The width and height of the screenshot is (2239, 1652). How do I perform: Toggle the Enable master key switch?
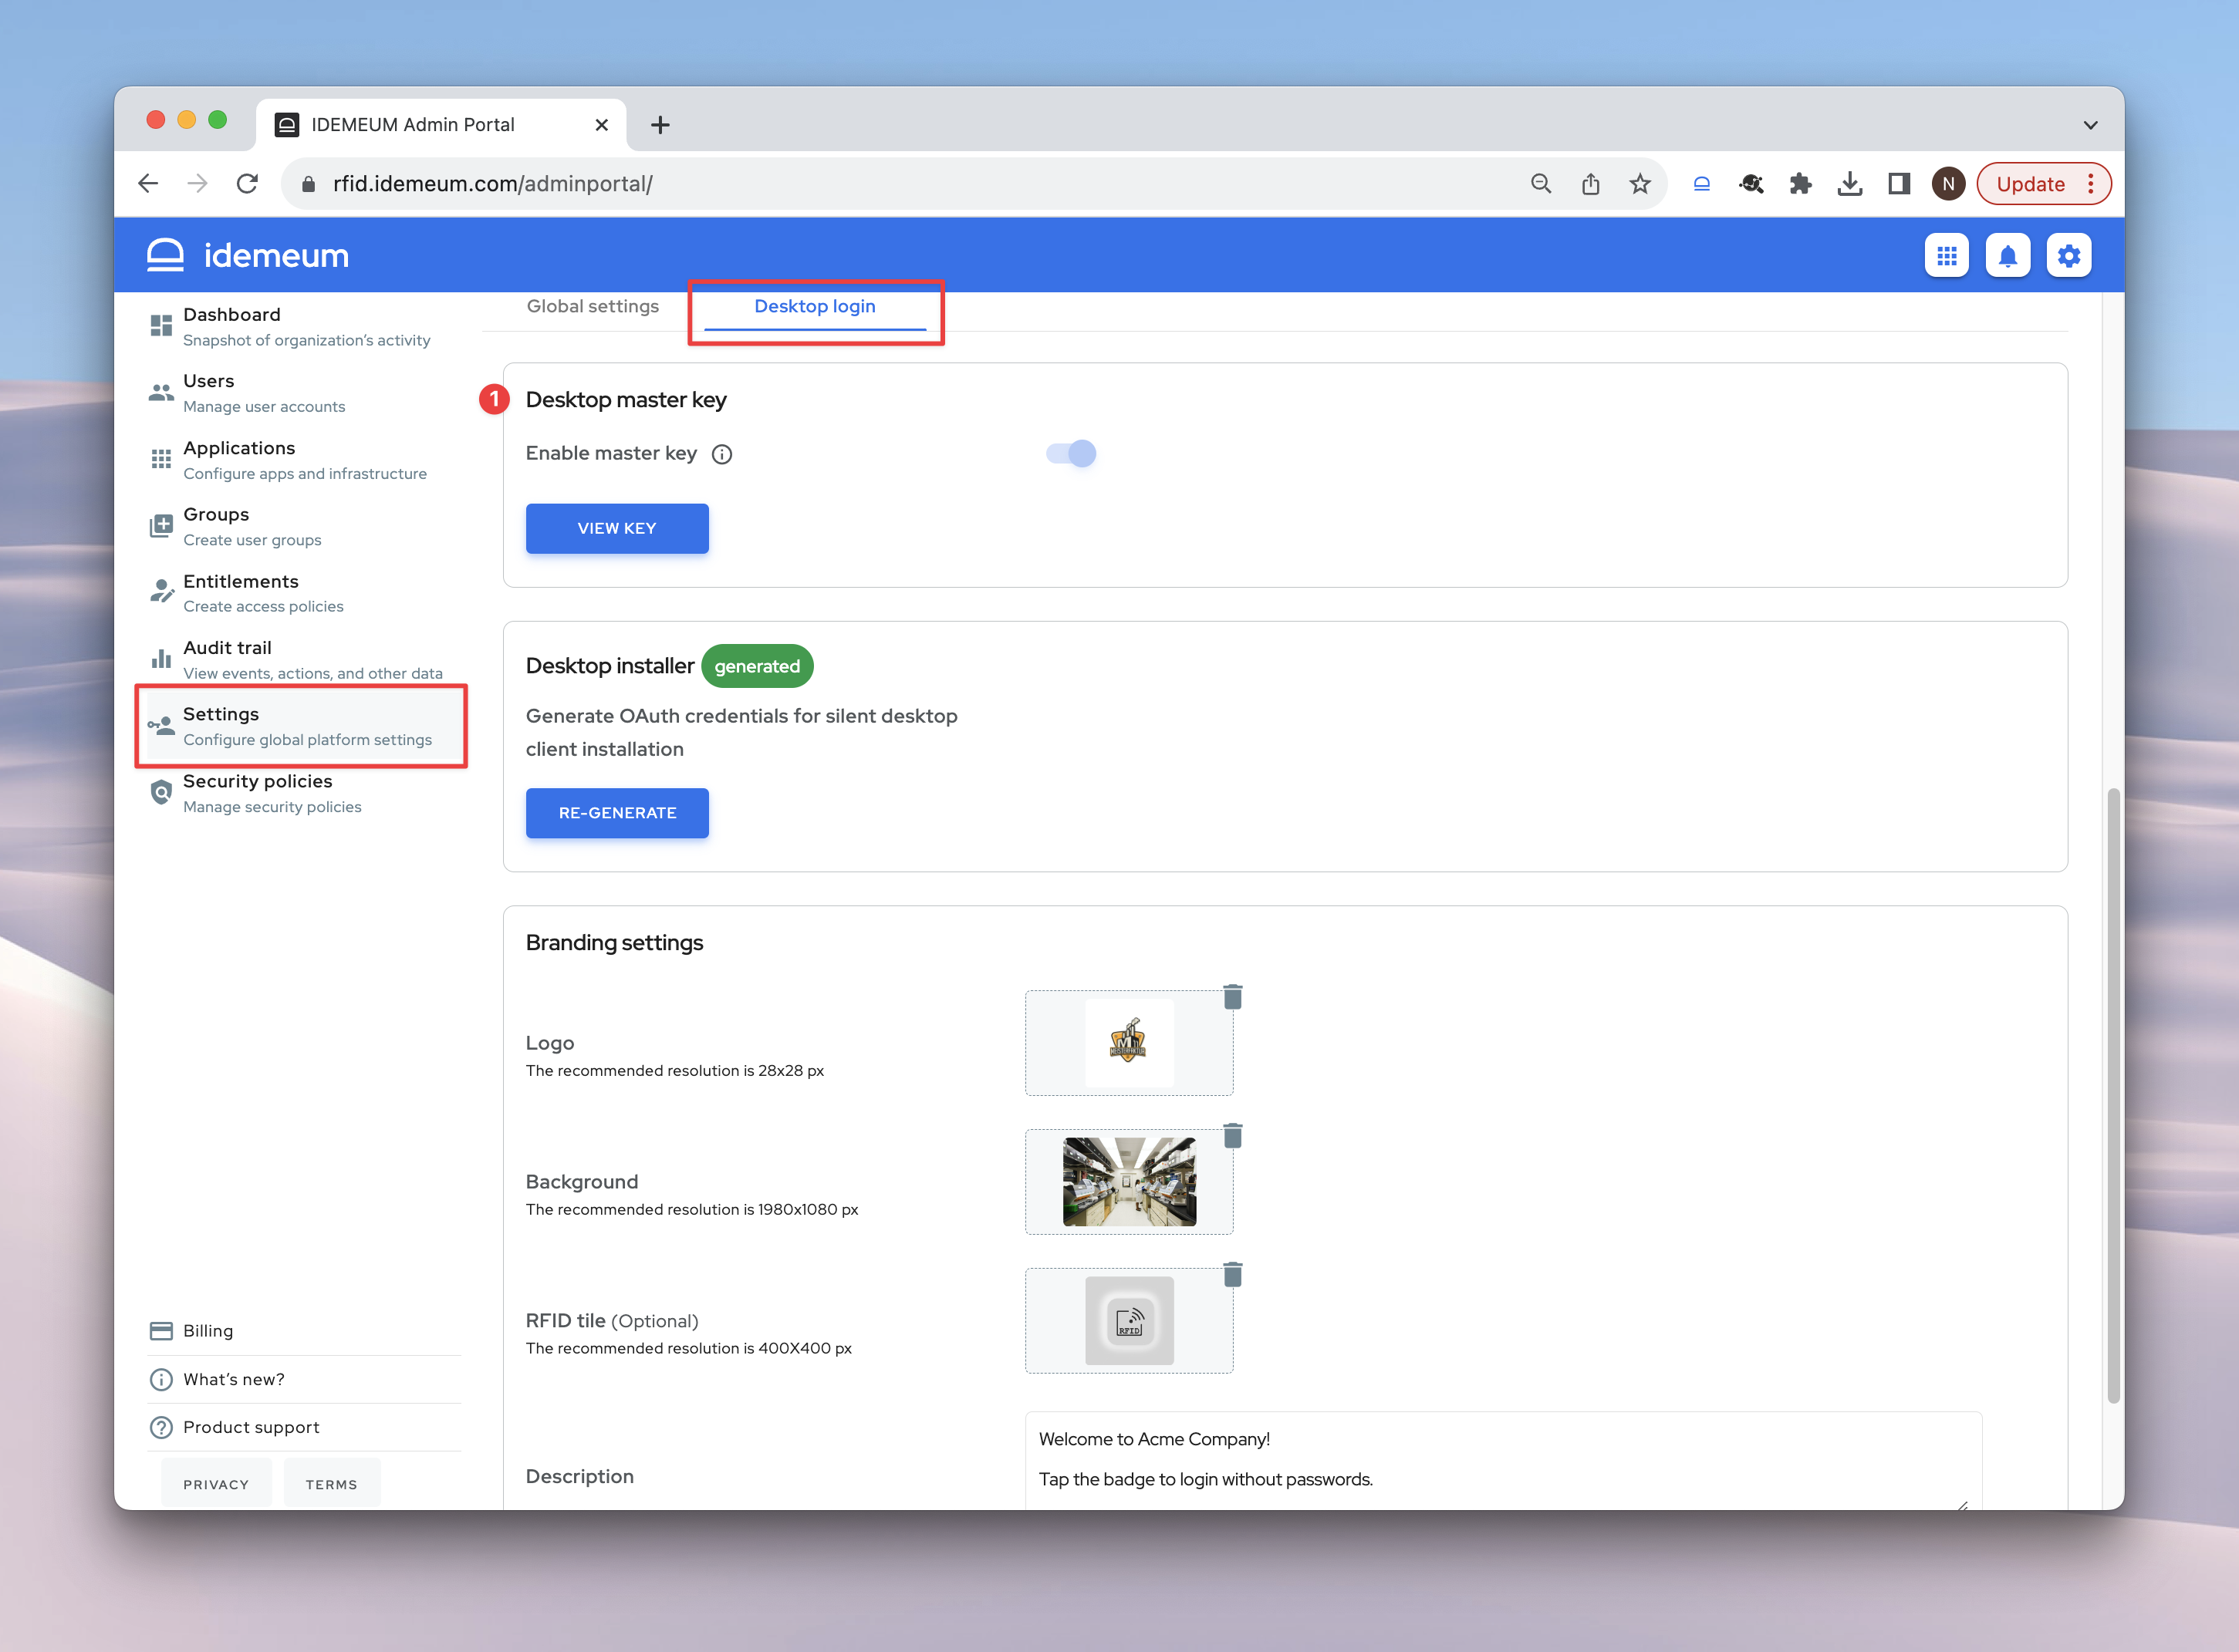[x=1070, y=454]
